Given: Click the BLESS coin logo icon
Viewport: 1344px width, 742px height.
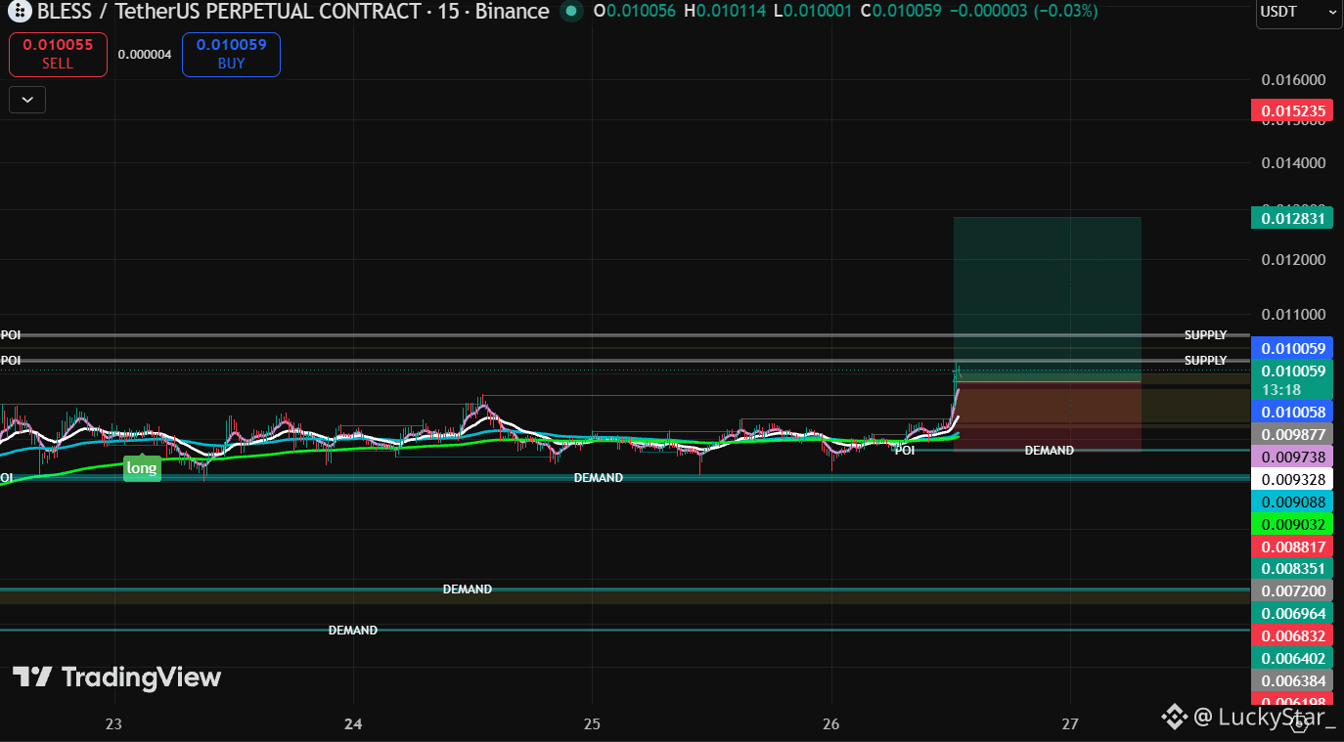Looking at the screenshot, I should pos(19,12).
